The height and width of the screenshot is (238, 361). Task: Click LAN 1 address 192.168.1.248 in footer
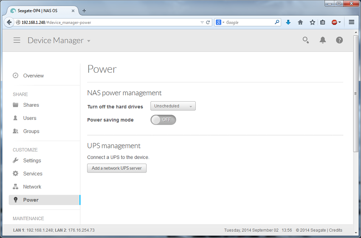point(40,230)
